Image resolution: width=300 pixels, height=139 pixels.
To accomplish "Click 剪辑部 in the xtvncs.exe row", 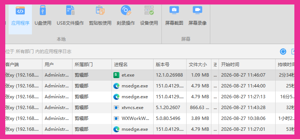I will tap(81, 108).
